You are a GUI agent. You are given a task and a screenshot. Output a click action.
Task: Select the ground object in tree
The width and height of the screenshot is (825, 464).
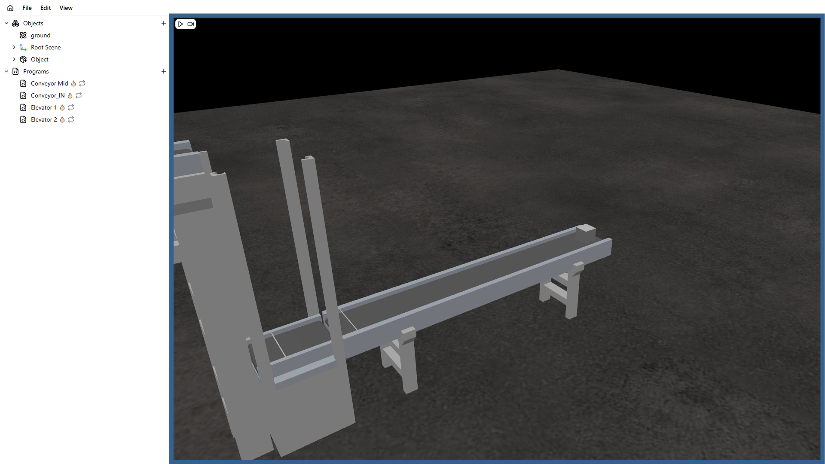tap(40, 35)
